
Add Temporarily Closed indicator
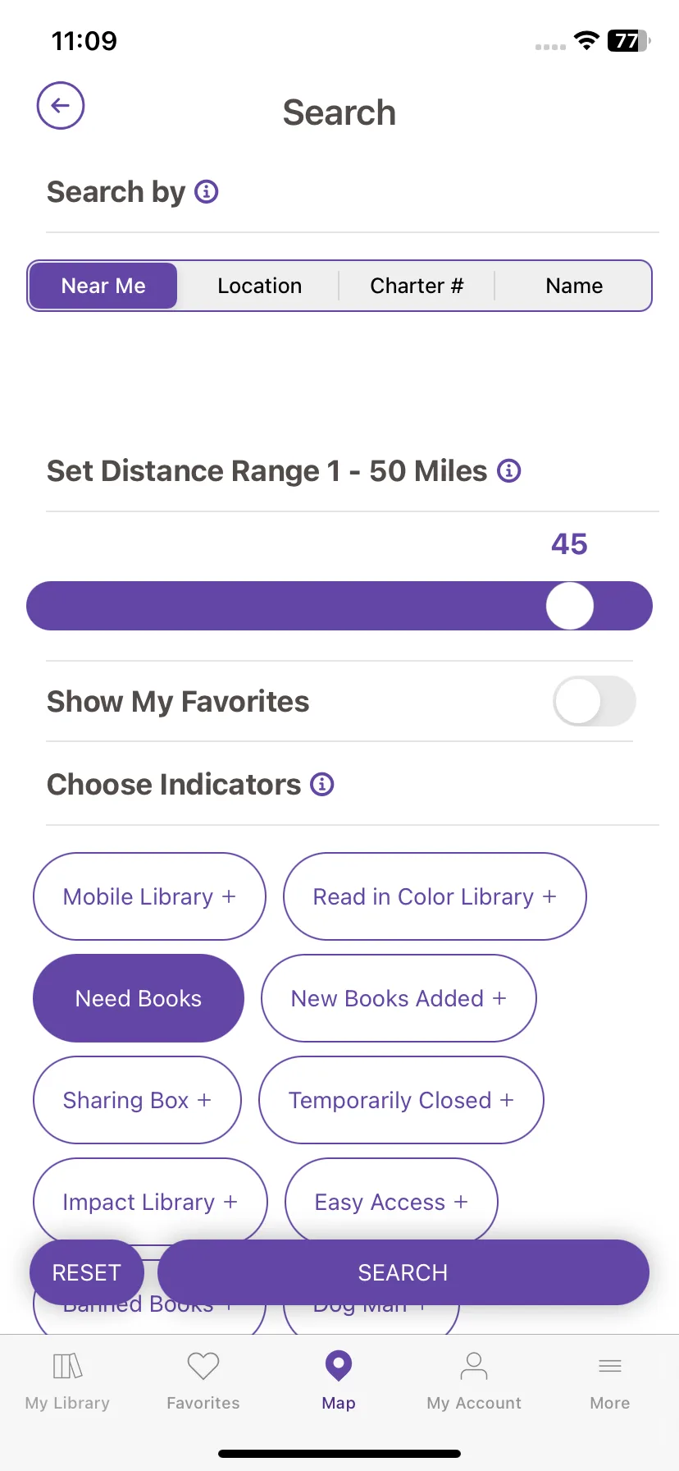[x=401, y=1100]
